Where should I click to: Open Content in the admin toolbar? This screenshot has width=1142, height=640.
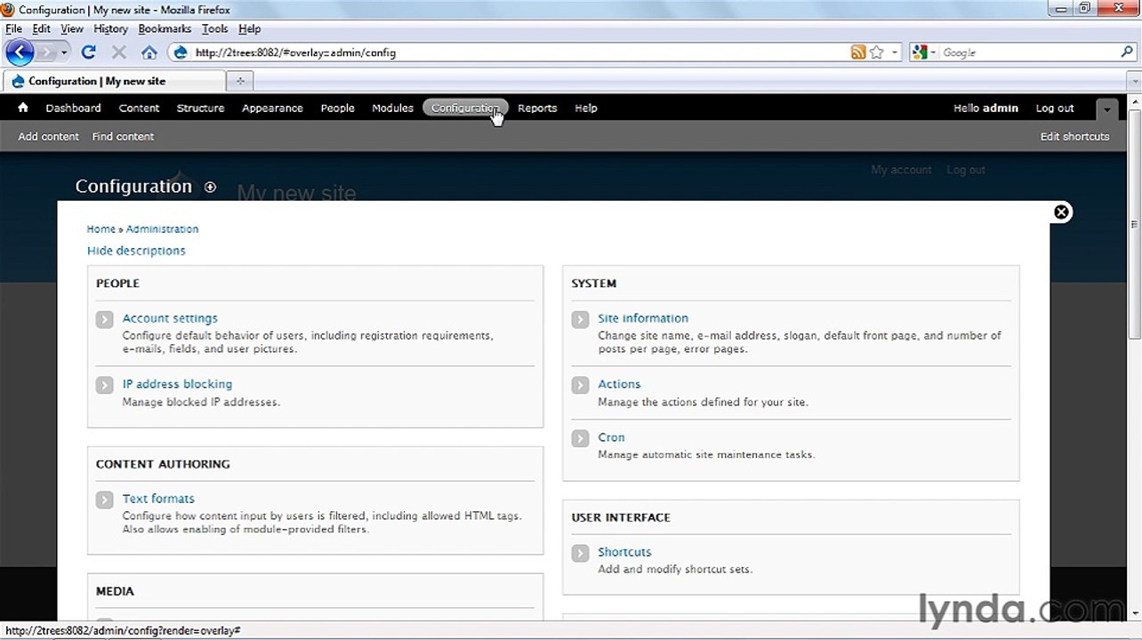point(139,108)
